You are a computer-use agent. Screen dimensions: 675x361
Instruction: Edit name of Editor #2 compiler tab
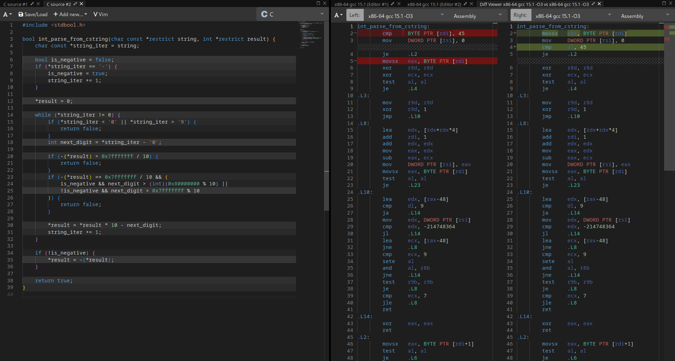[465, 4]
